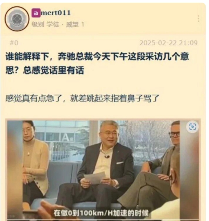Click the purple "a" badge beside username

(36, 13)
